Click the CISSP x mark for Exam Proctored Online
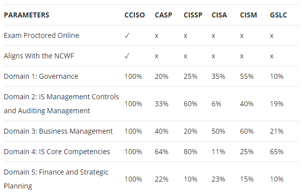This screenshot has width=302, height=195. point(185,35)
